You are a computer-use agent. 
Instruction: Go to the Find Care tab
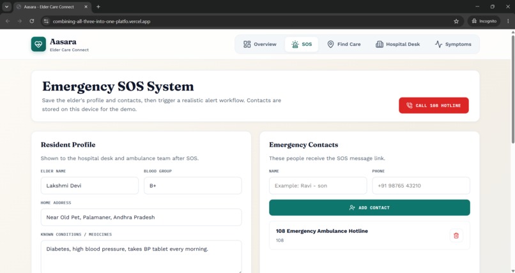[344, 44]
